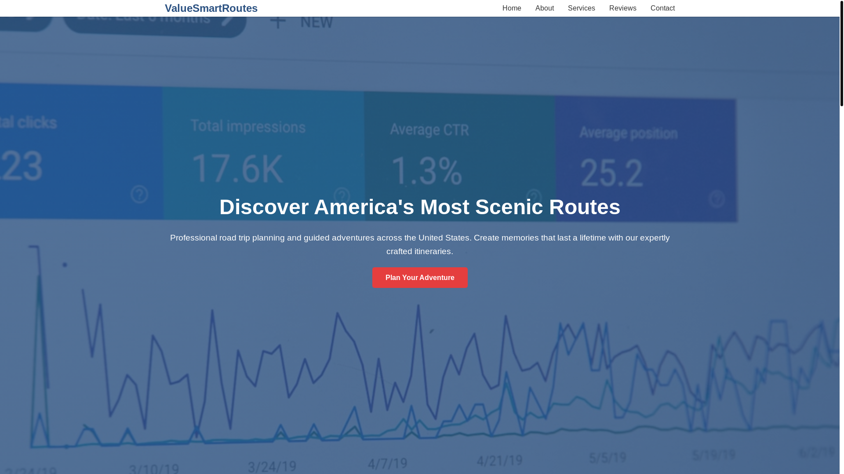Open the Home nav item
844x474 pixels.
pyautogui.click(x=512, y=8)
